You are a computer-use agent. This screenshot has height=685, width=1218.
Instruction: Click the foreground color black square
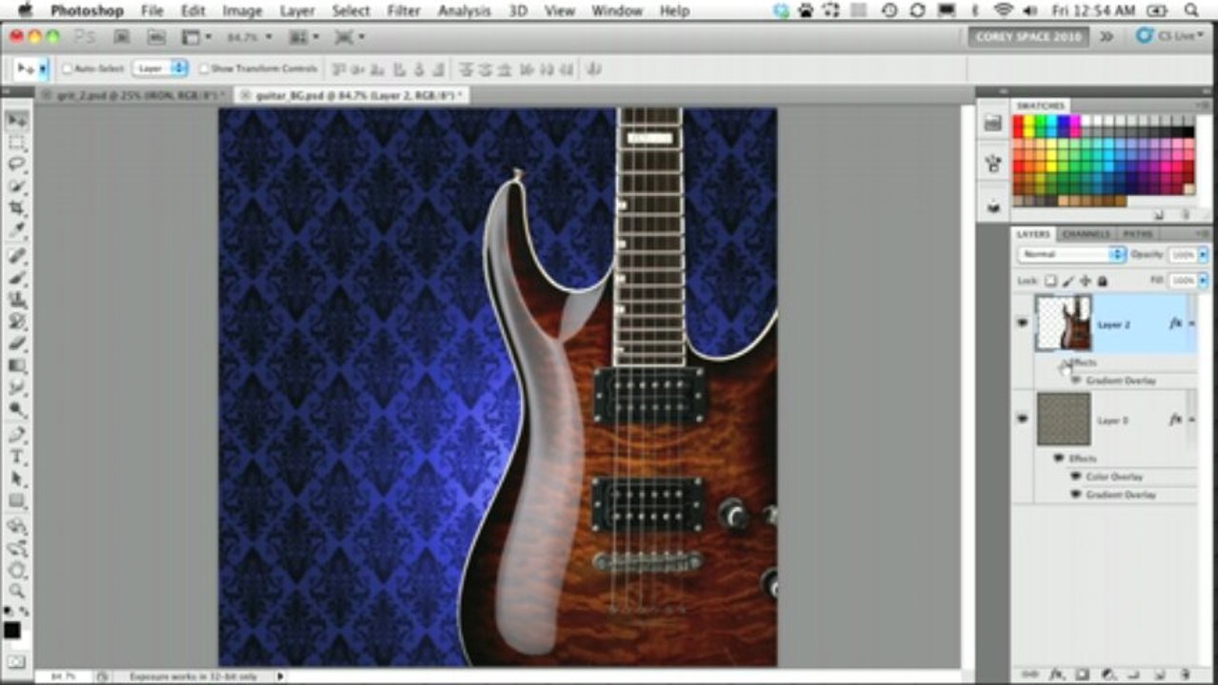pos(11,630)
